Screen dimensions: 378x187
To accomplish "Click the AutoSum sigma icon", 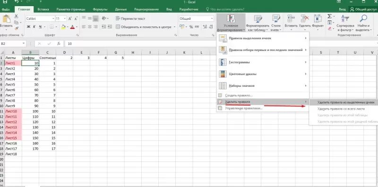I will point(329,17).
